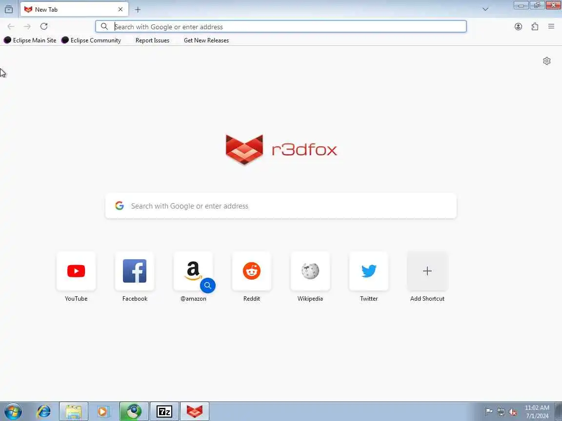Click the muted volume tray icon

tap(513, 412)
